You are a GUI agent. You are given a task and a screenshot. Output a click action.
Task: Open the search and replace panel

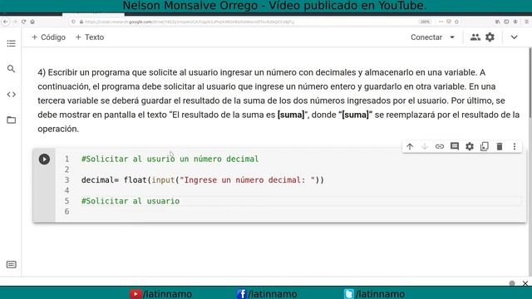pyautogui.click(x=11, y=69)
